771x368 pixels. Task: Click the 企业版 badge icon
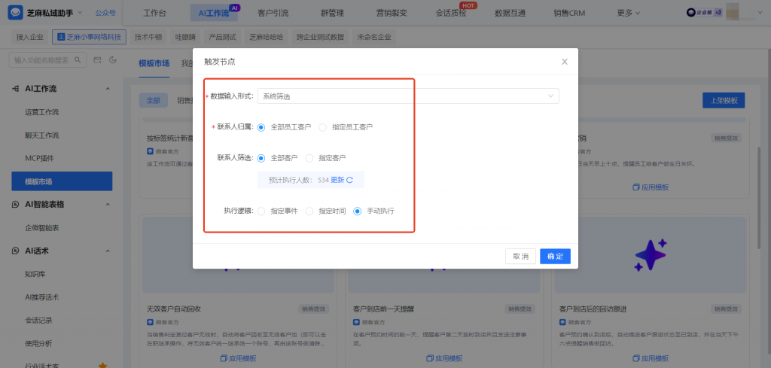(x=704, y=13)
